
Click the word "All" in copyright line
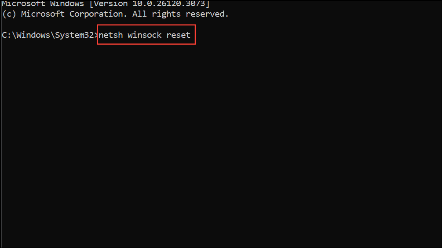click(x=139, y=14)
